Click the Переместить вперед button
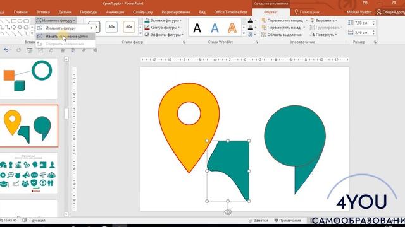 [x=282, y=20]
